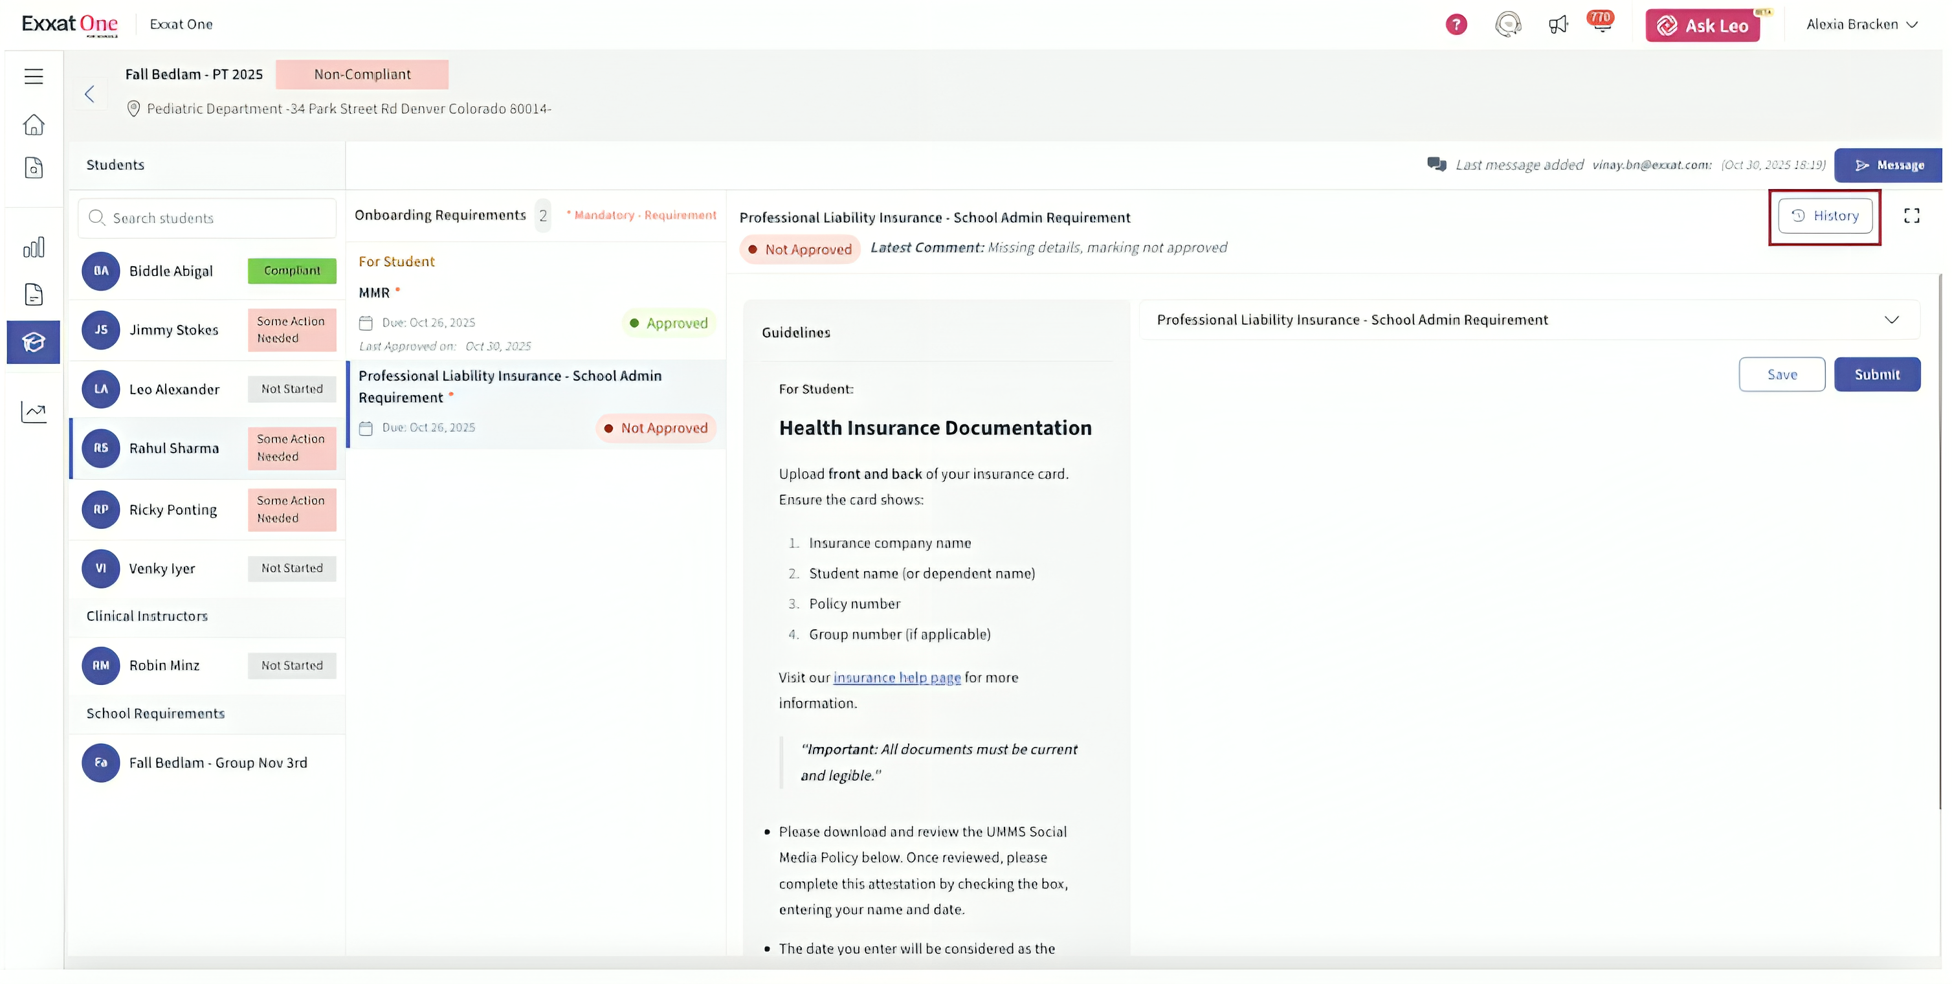Viewport: 1952px width, 984px height.
Task: Expand Professional Liability Insurance dropdown chevron
Action: (1891, 320)
